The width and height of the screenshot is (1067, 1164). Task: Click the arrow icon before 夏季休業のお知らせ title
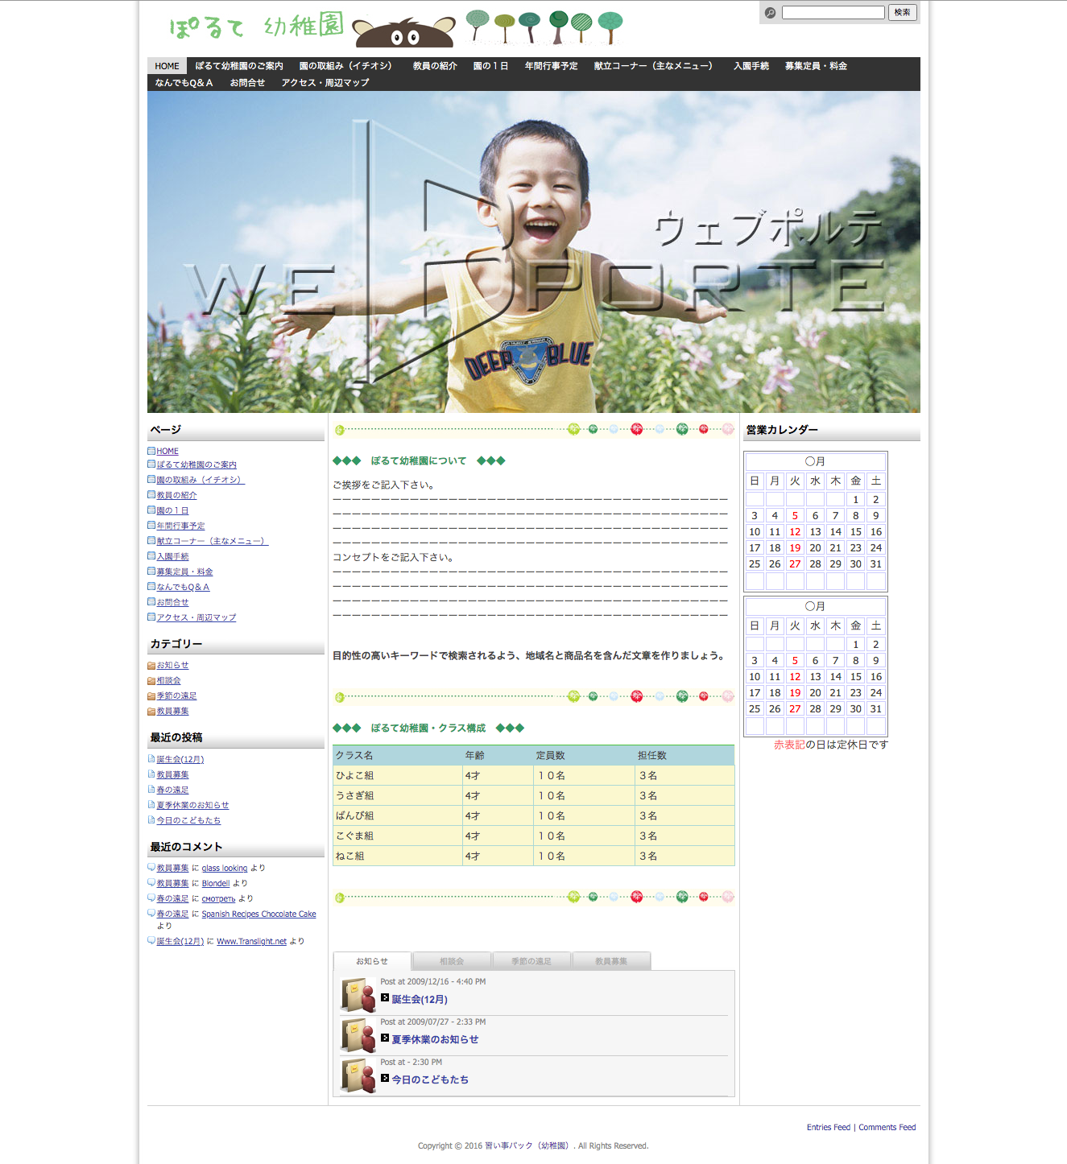pos(385,1038)
